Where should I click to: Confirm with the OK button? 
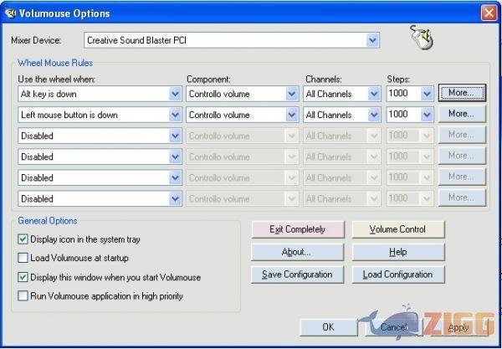click(329, 327)
